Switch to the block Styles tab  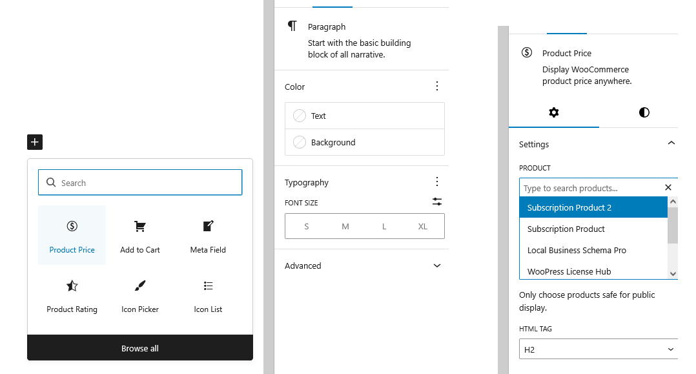(x=644, y=112)
